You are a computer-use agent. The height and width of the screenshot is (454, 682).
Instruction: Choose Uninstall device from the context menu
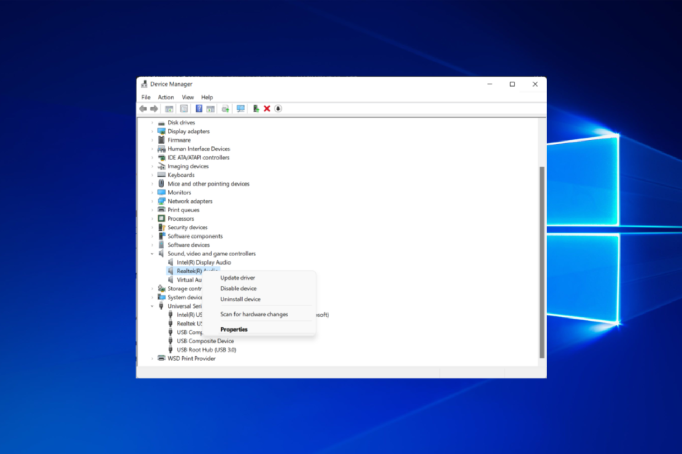240,299
